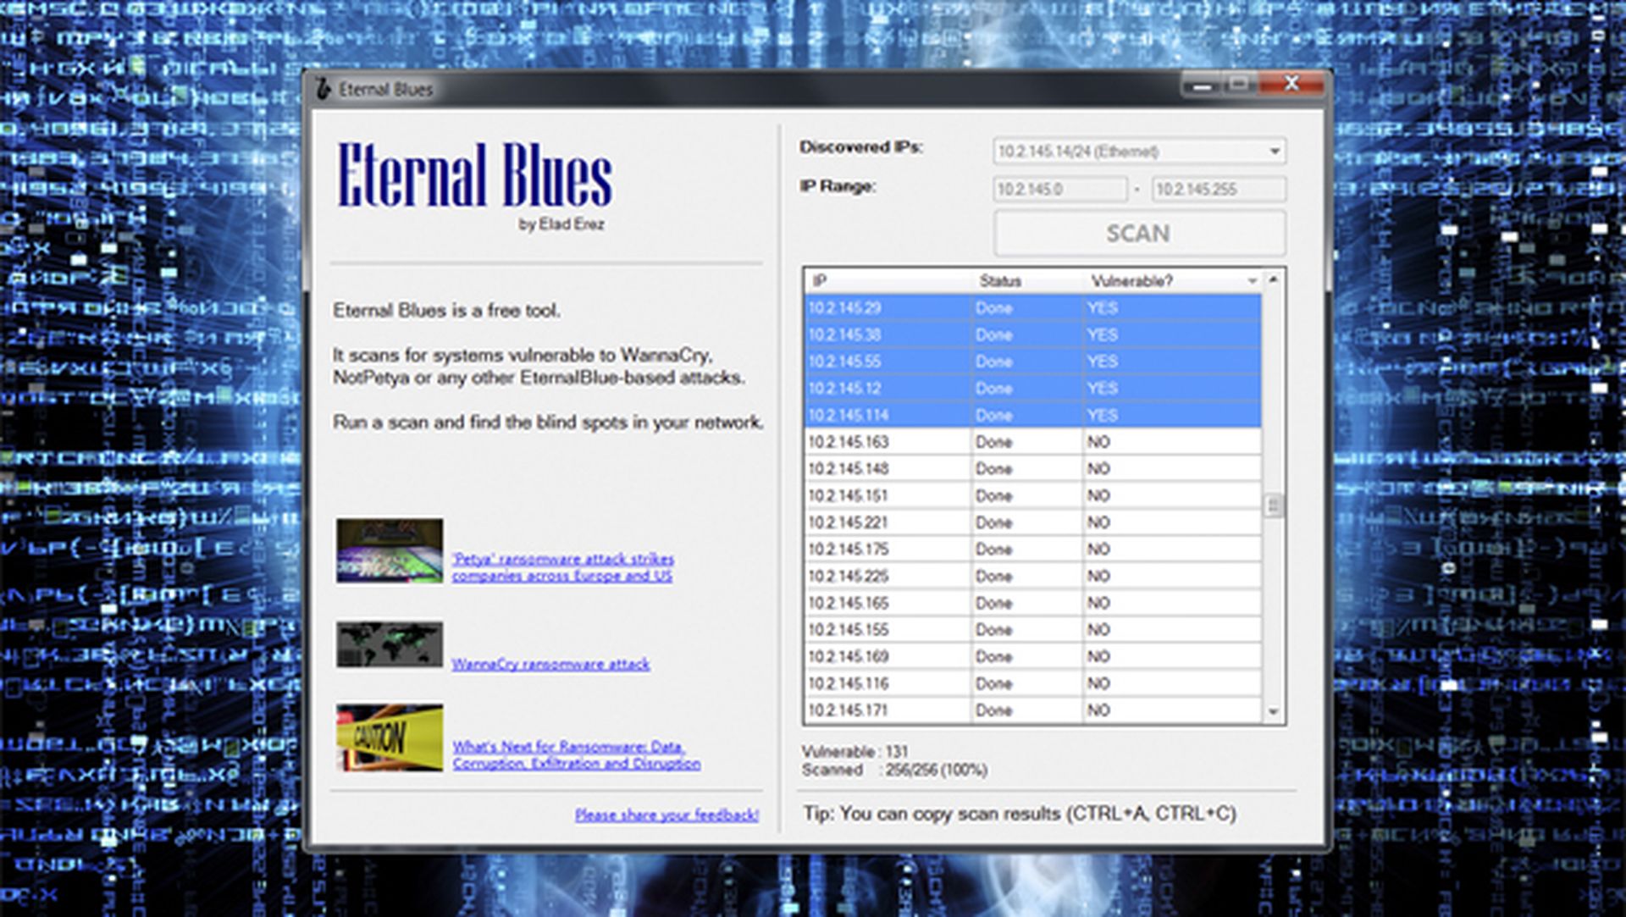Viewport: 1626px width, 917px height.
Task: Click the scrollbar up arrow on results table
Action: tap(1271, 280)
